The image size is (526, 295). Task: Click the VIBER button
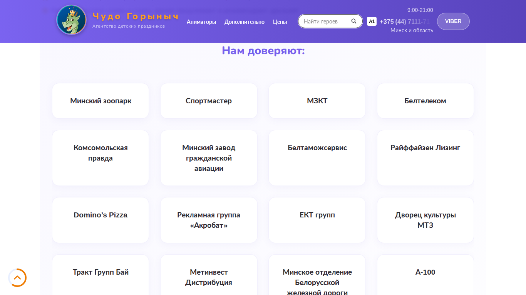point(453,21)
